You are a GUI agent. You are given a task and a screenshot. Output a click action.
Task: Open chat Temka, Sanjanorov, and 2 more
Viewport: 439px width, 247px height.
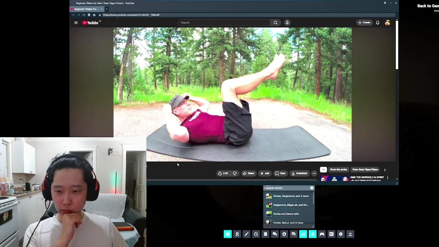(x=288, y=196)
